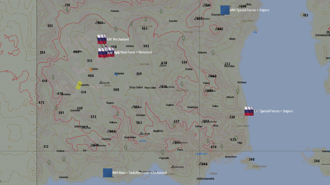The image size is (330, 185).
Task: Click the "Petrovka" village label
Action: [115, 11]
